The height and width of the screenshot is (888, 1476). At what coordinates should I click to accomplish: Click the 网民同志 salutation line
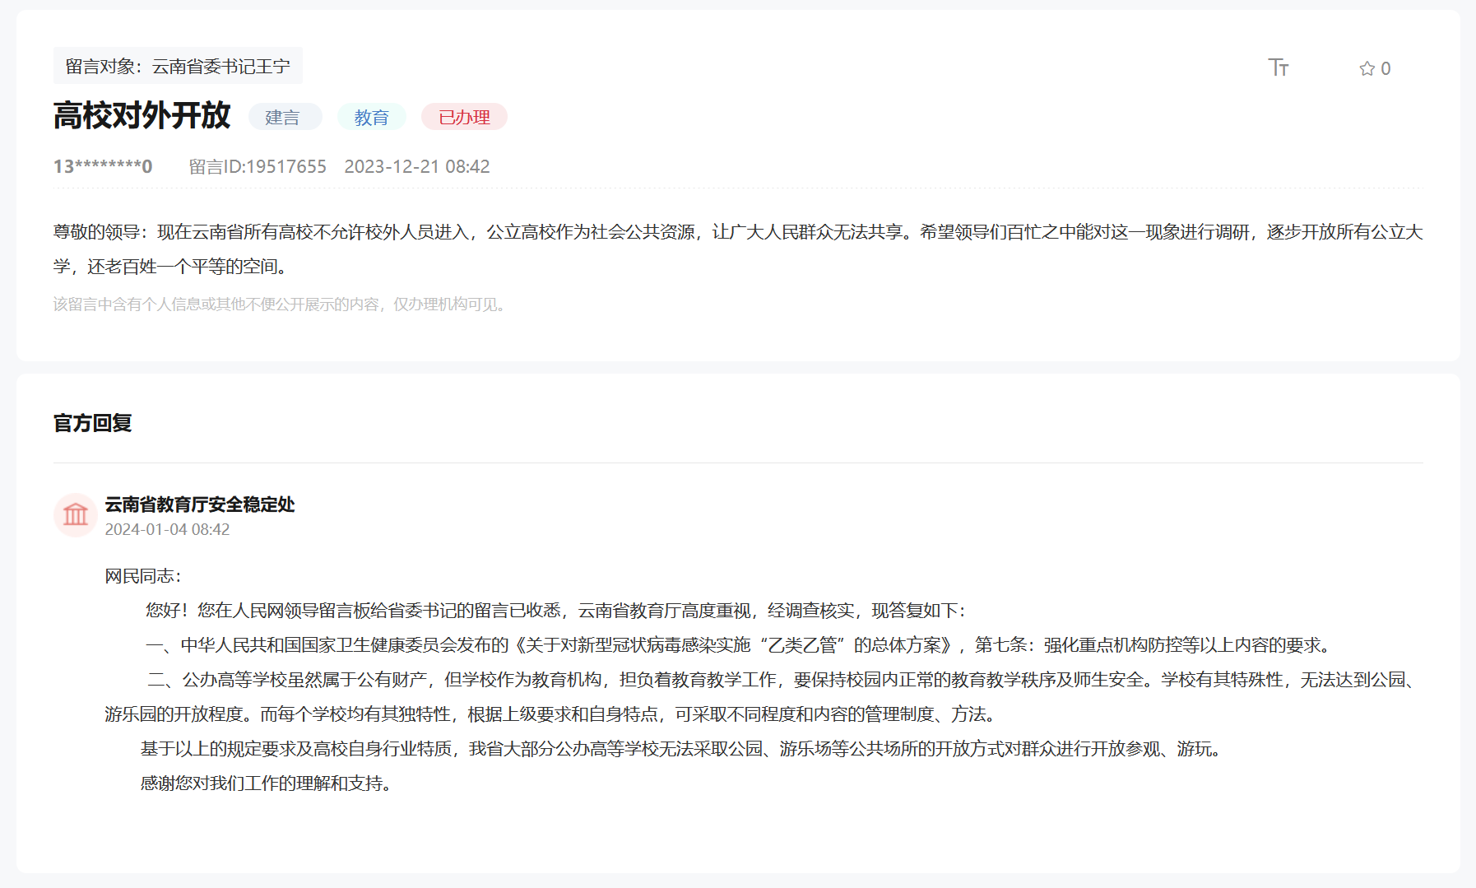143,576
